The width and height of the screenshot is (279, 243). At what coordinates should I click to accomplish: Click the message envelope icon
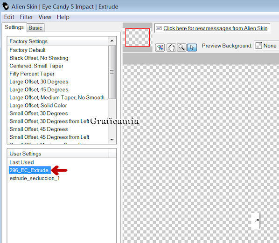point(159,28)
